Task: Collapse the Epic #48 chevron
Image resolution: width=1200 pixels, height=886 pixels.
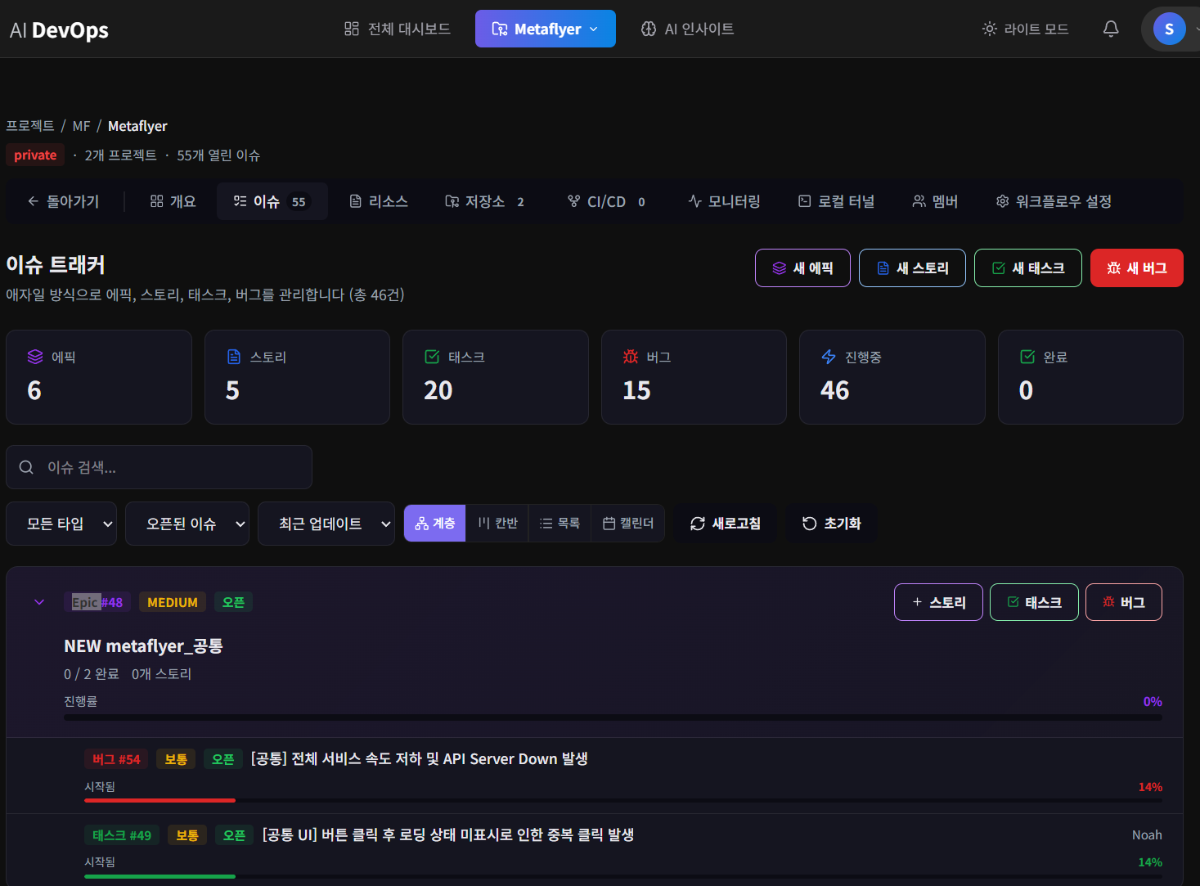Action: [39, 602]
